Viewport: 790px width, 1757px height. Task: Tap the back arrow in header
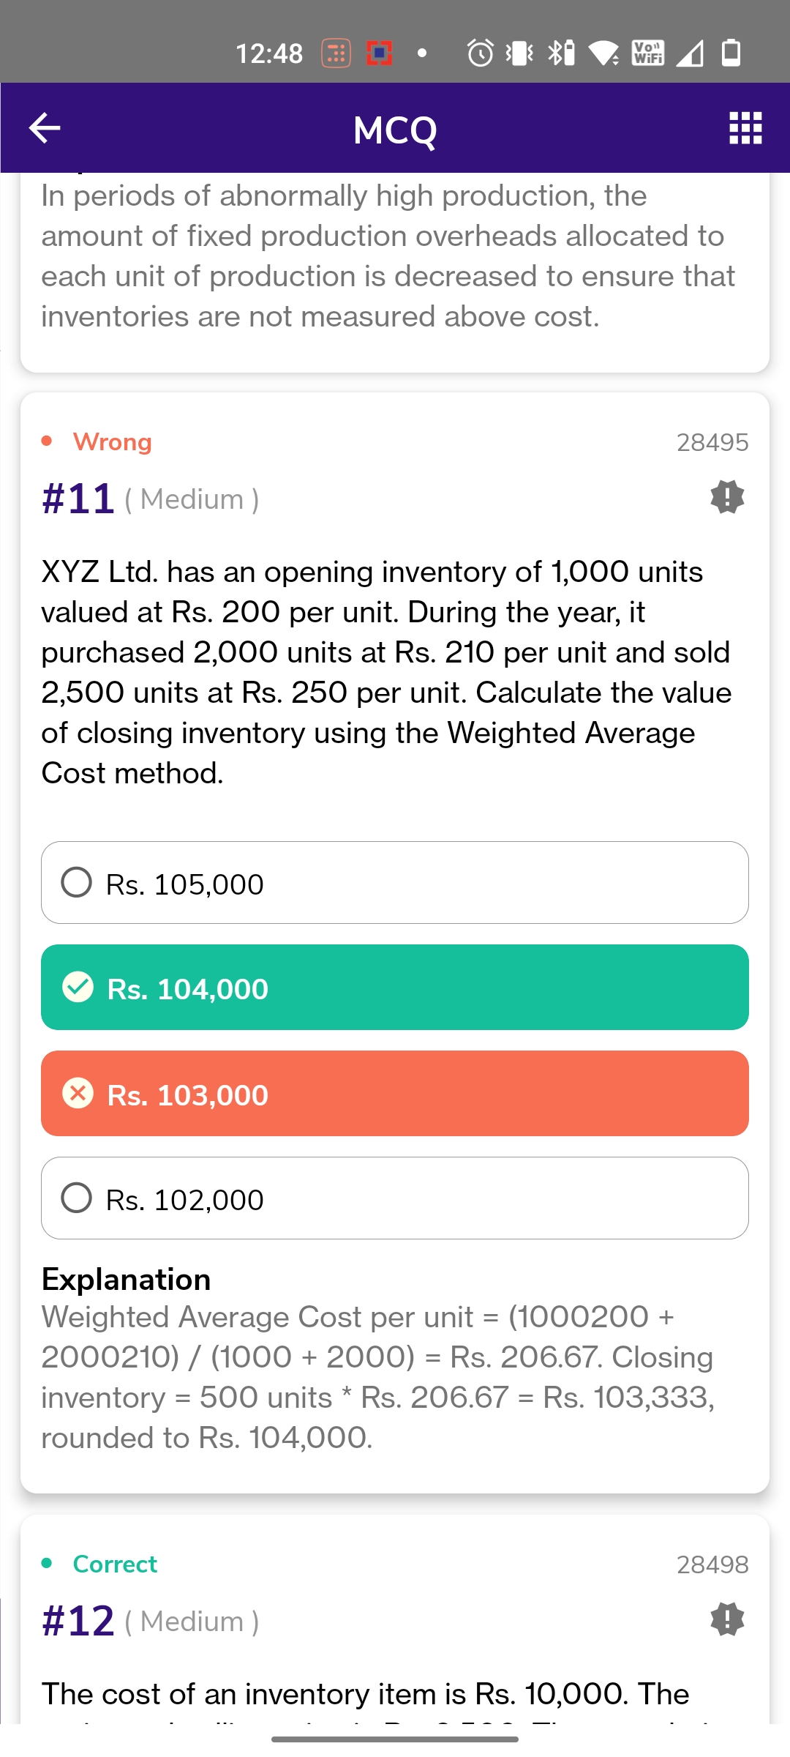45,128
